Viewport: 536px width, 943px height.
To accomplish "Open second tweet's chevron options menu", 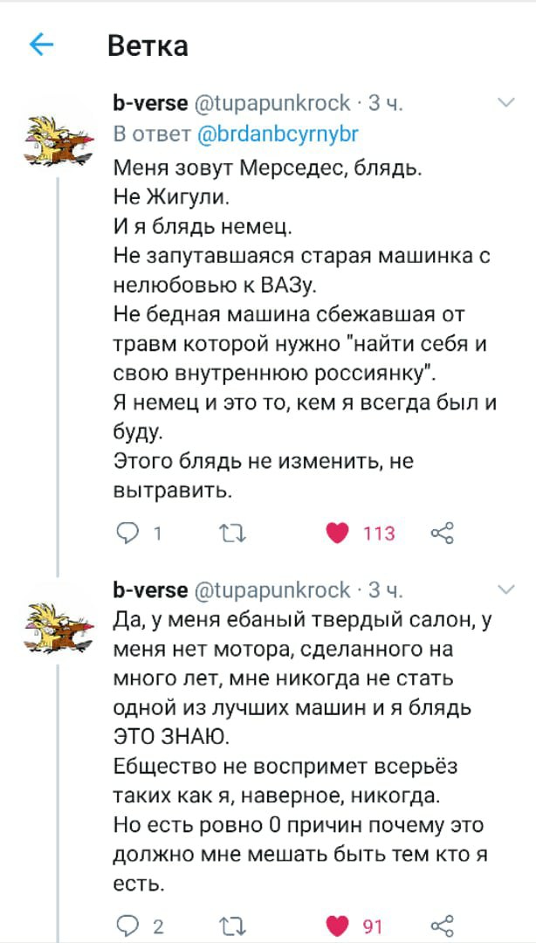I will click(x=506, y=586).
